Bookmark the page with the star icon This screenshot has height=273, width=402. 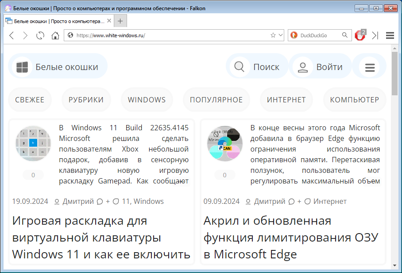click(273, 35)
